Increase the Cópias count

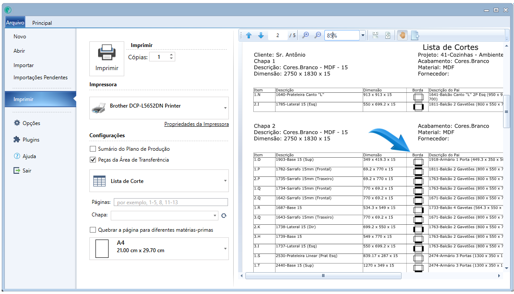point(171,55)
